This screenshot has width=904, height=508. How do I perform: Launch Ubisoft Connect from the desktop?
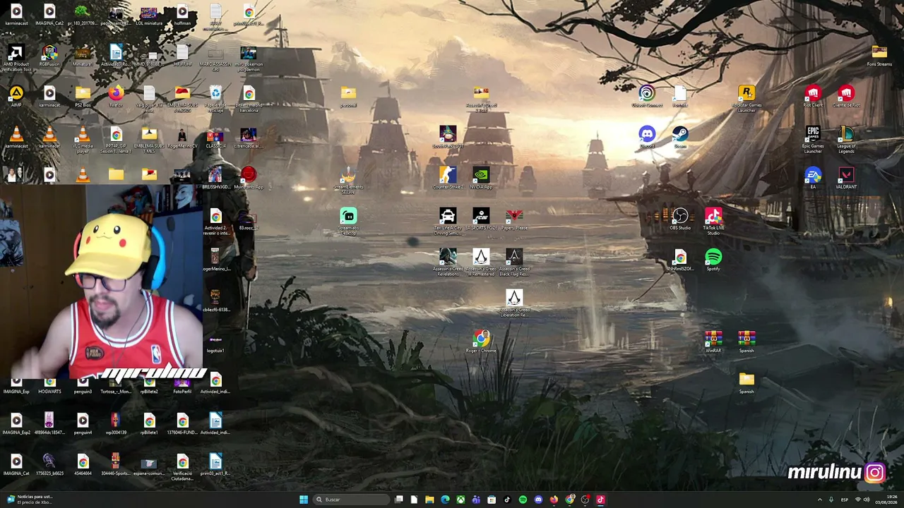(x=647, y=97)
